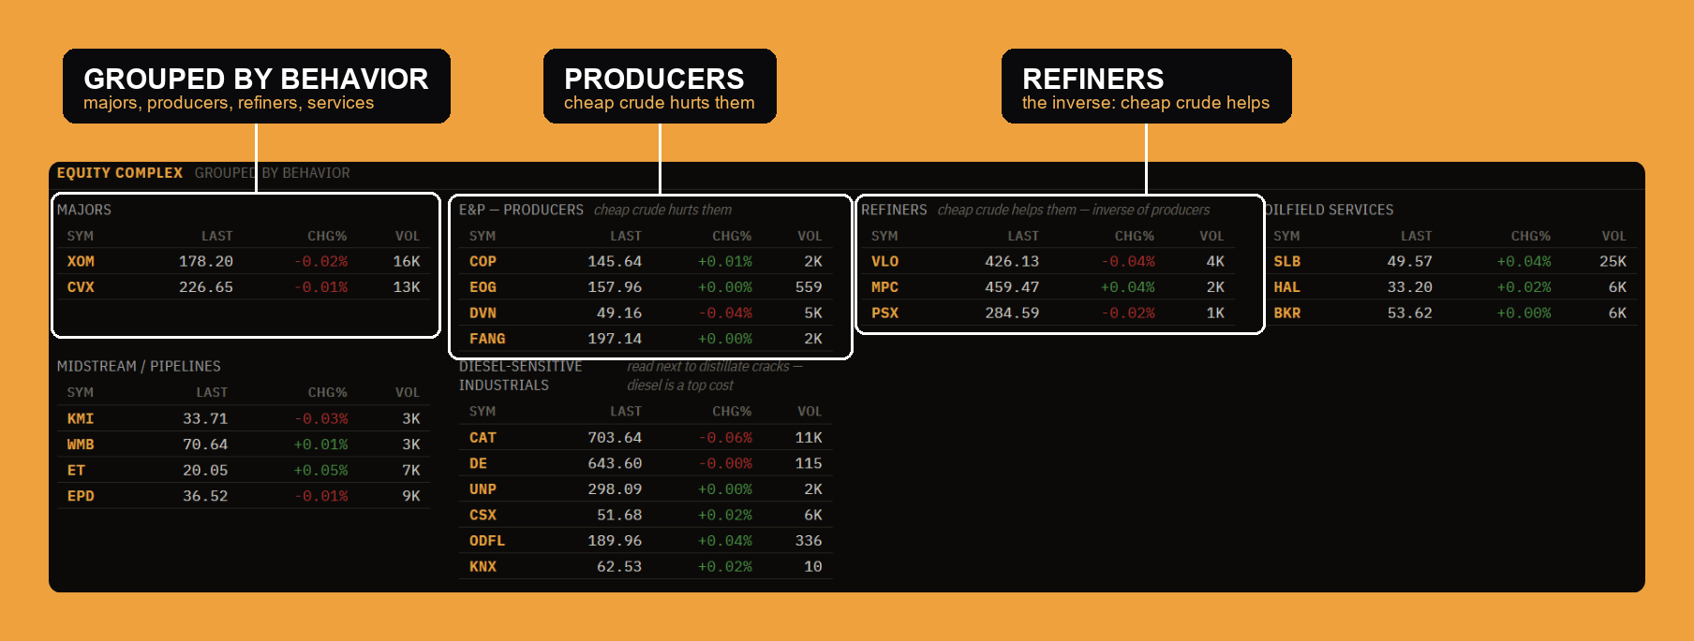Image resolution: width=1694 pixels, height=641 pixels.
Task: Open the PSX ticker
Action: 884,313
